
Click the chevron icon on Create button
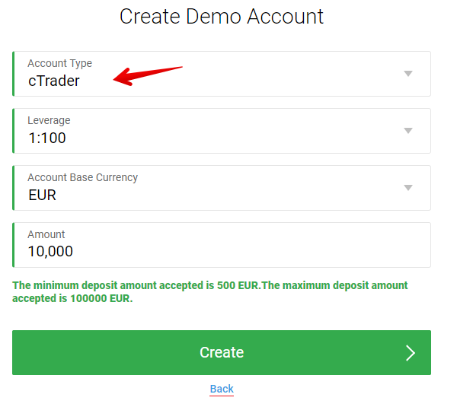(411, 353)
